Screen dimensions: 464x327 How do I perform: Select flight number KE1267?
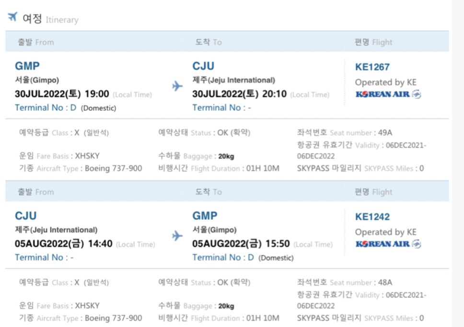372,67
